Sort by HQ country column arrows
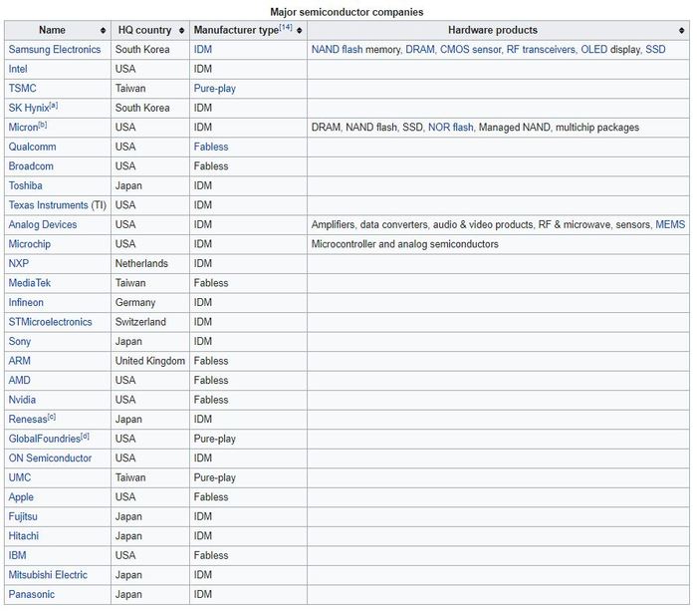697x615 pixels. point(180,31)
